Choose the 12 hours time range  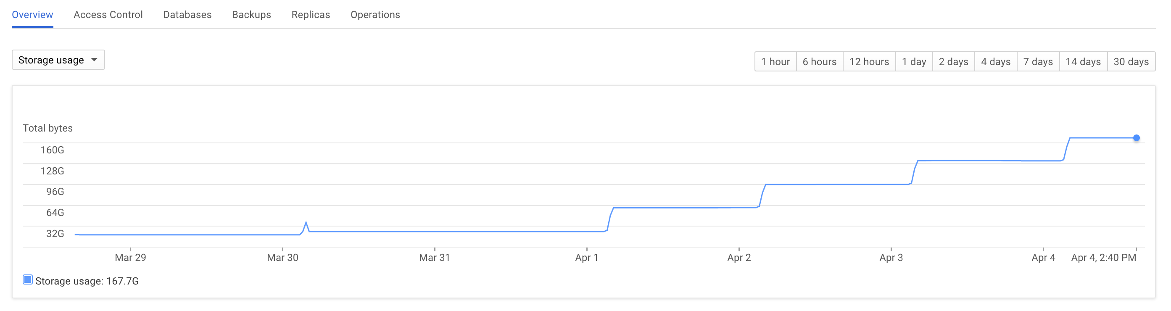(x=869, y=62)
